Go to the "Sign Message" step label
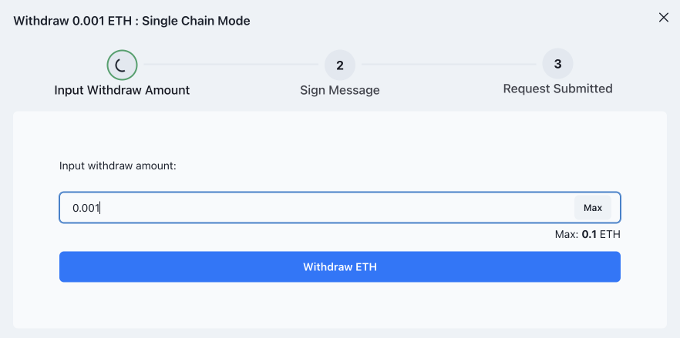 pos(340,90)
